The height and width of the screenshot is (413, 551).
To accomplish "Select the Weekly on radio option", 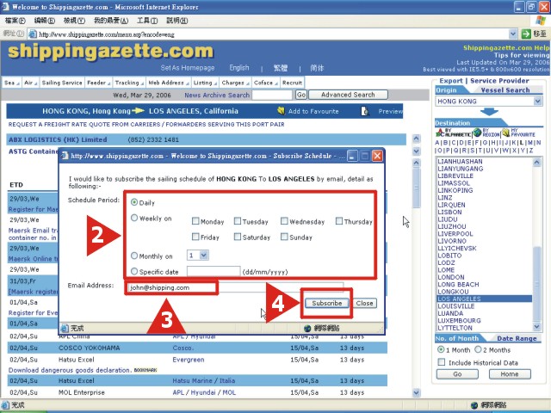I will [134, 218].
